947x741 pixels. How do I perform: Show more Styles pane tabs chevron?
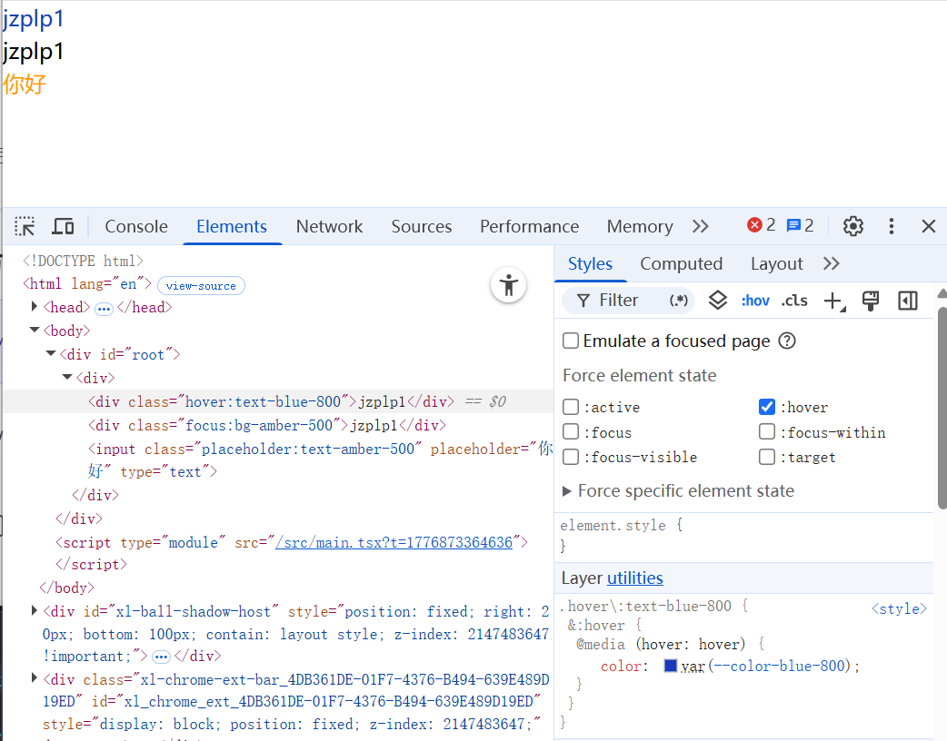[x=831, y=263]
